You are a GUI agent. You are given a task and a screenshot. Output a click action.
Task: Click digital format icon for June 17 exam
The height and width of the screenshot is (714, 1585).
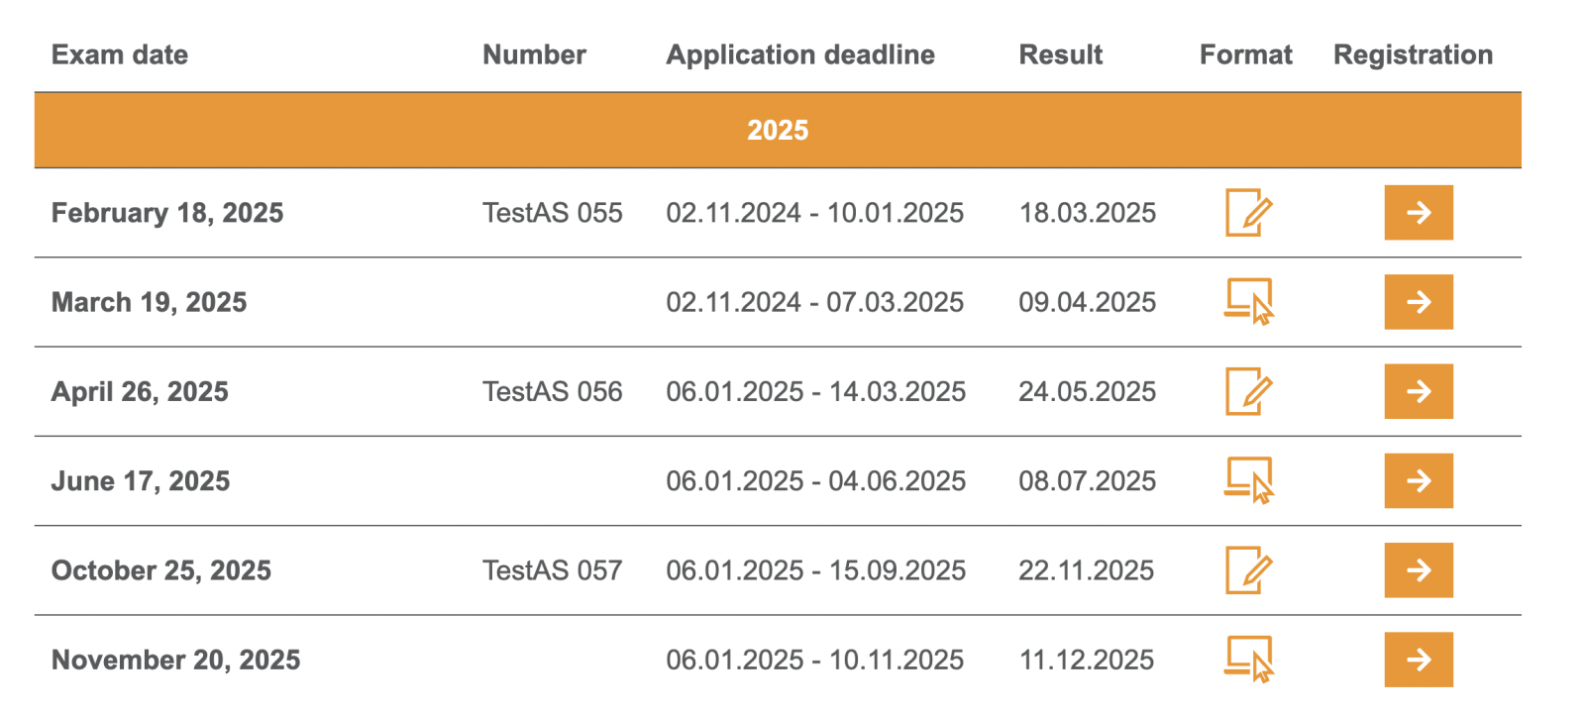pos(1248,480)
